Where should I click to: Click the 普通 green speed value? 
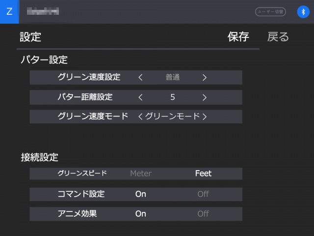(173, 78)
